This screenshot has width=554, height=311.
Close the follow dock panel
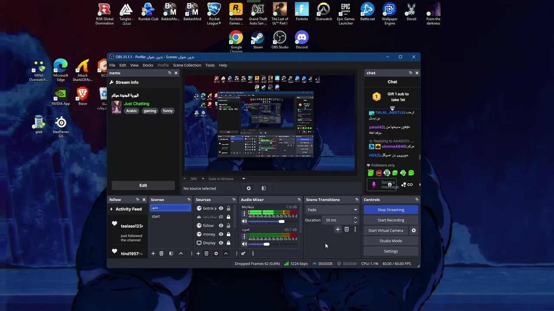(144, 200)
